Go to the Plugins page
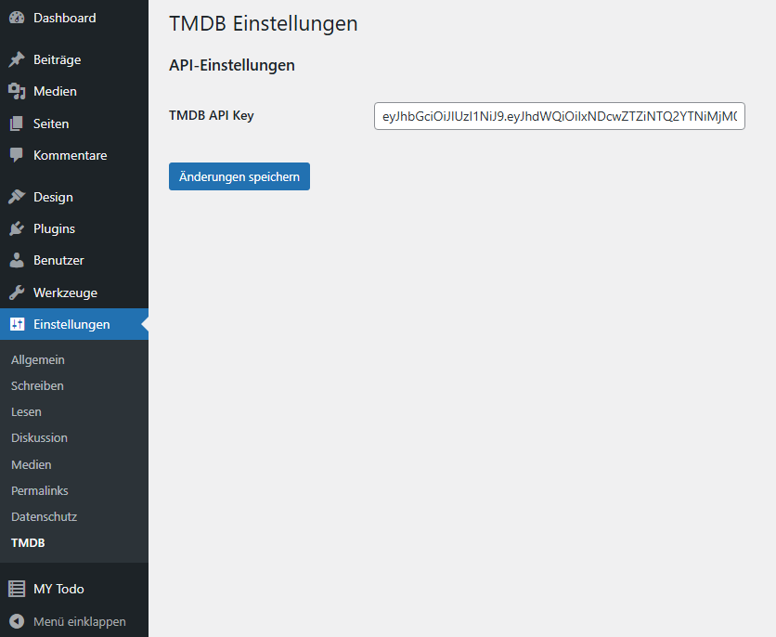Screen dimensions: 776x637 (x=55, y=228)
